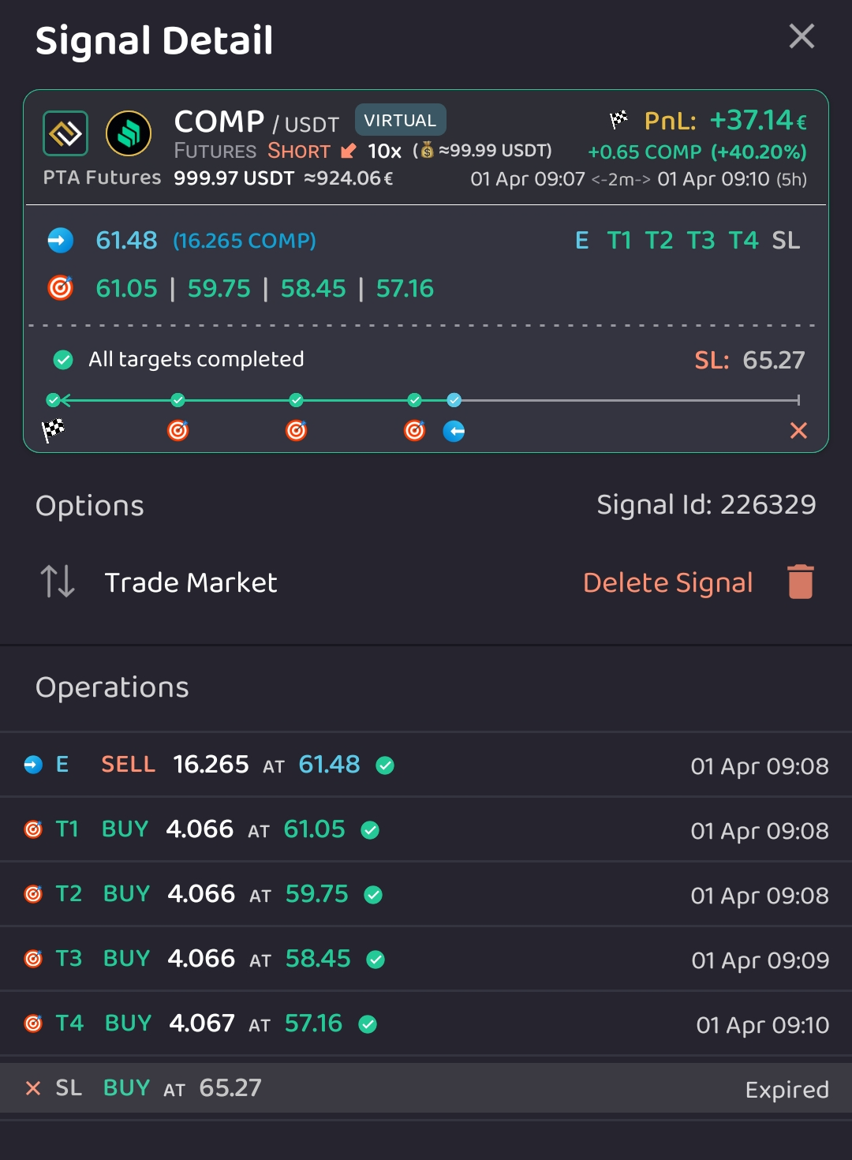
Task: Click the checkmark next to SELL at 61.48
Action: (384, 765)
